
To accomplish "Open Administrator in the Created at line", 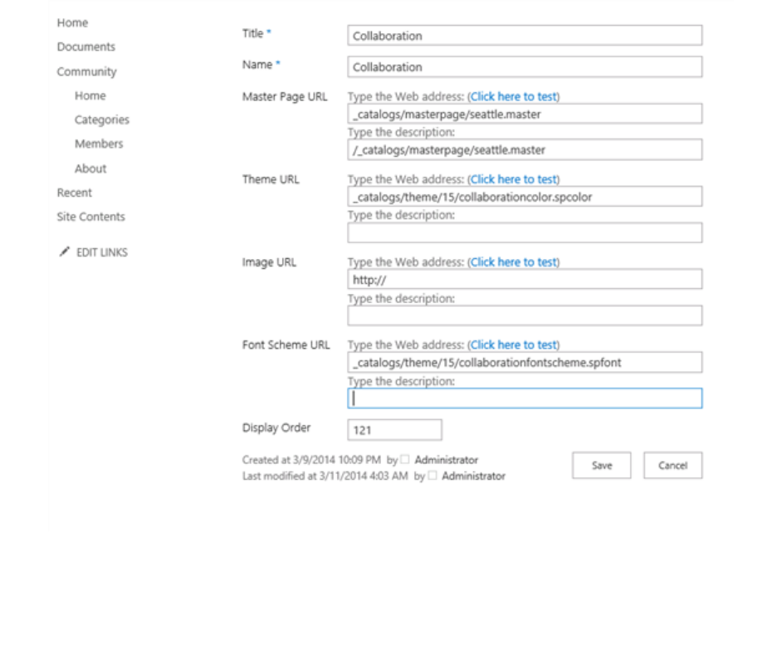I will pyautogui.click(x=446, y=460).
